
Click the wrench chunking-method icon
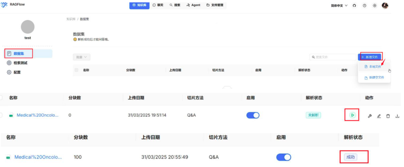coord(369,116)
